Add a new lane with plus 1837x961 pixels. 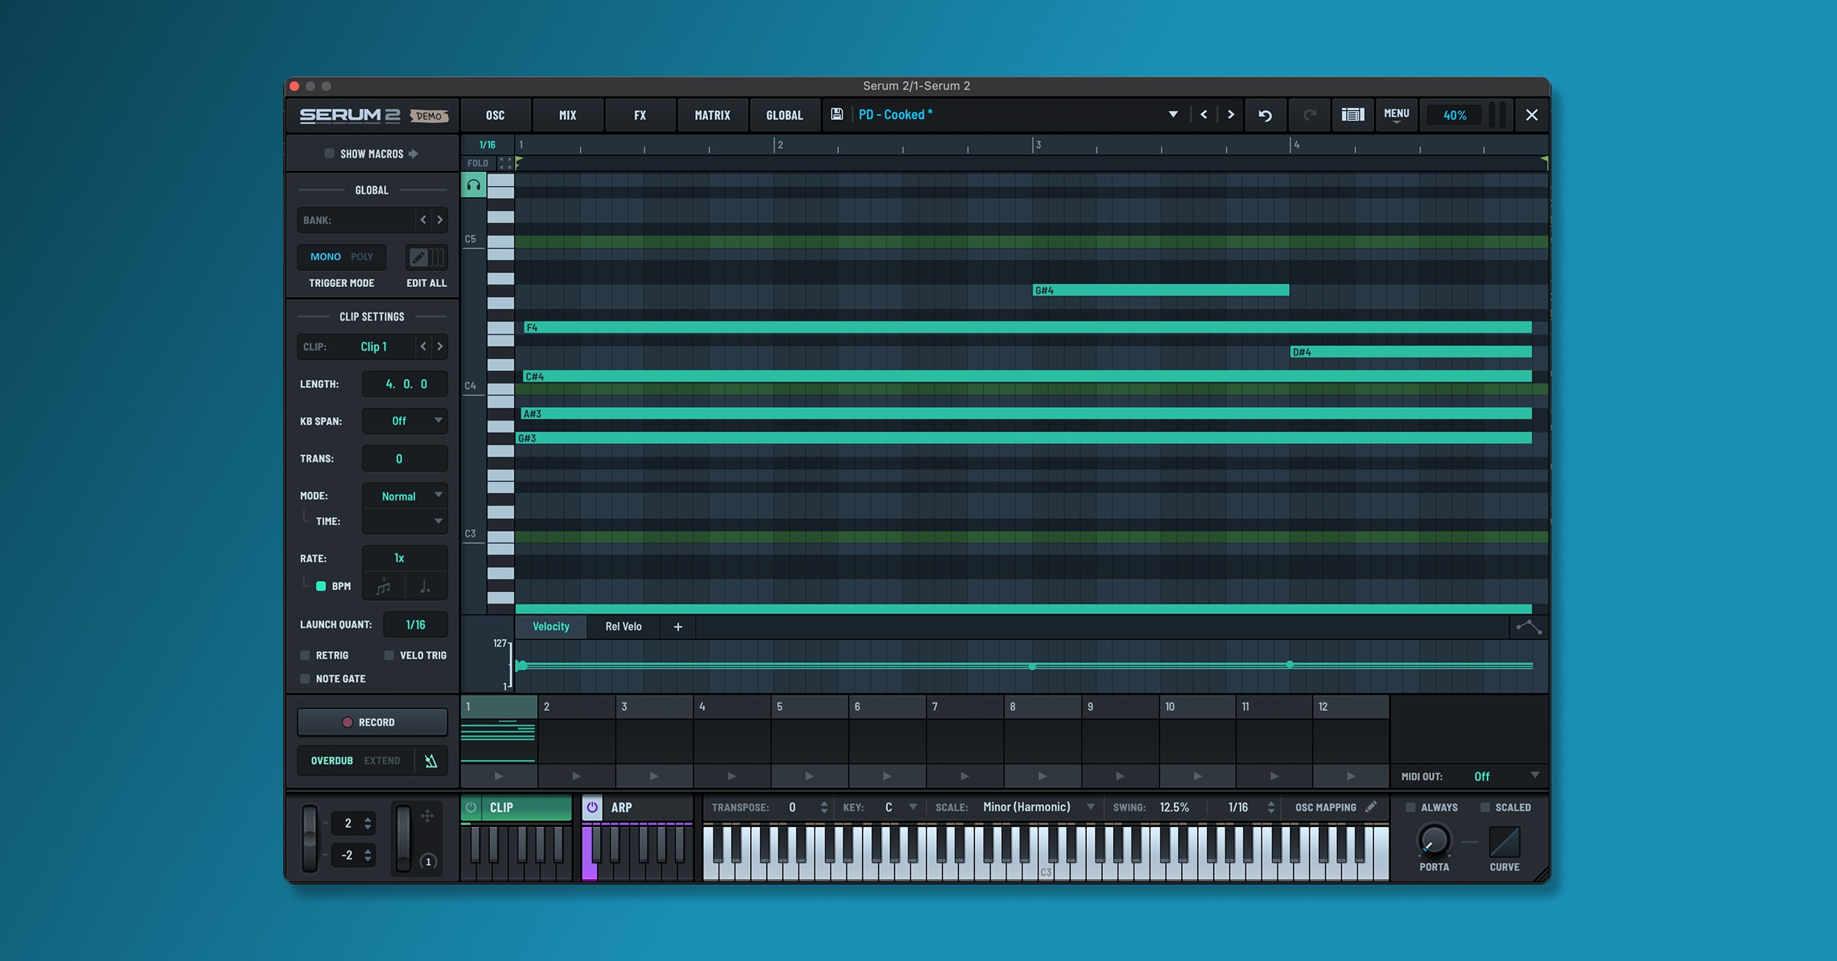(x=677, y=627)
